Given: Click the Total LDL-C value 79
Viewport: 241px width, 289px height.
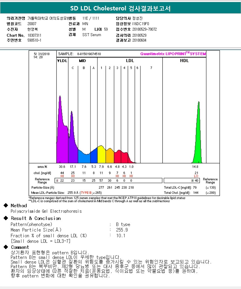Looking at the screenshot, I should 195,188.
